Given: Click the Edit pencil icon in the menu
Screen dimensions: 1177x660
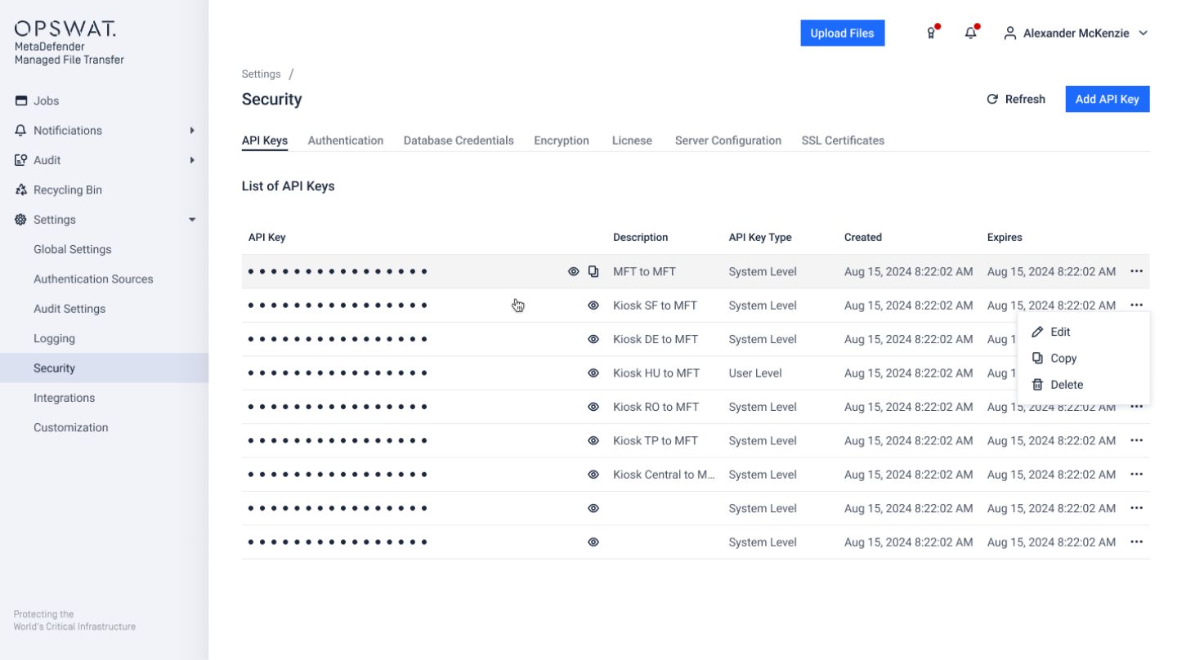Looking at the screenshot, I should tap(1037, 332).
